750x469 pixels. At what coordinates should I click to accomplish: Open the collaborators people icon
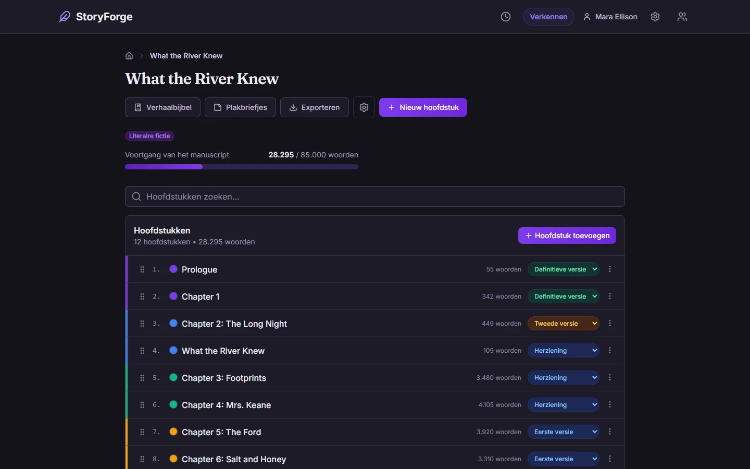[x=682, y=17]
